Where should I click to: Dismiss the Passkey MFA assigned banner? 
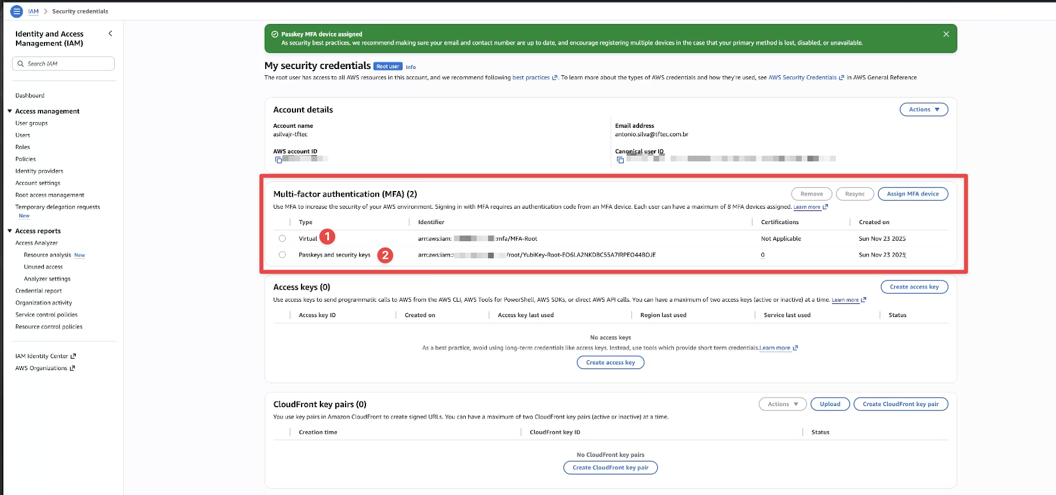coord(946,34)
